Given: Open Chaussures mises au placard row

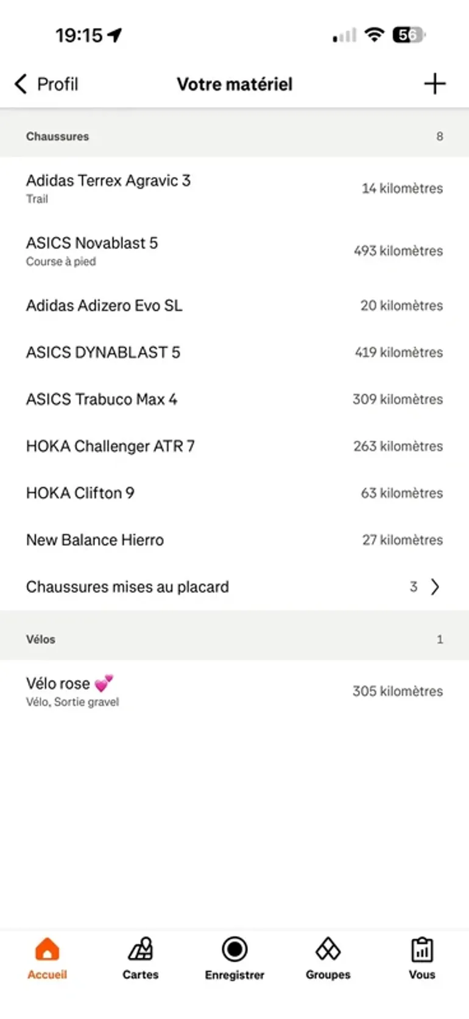Looking at the screenshot, I should (x=234, y=587).
